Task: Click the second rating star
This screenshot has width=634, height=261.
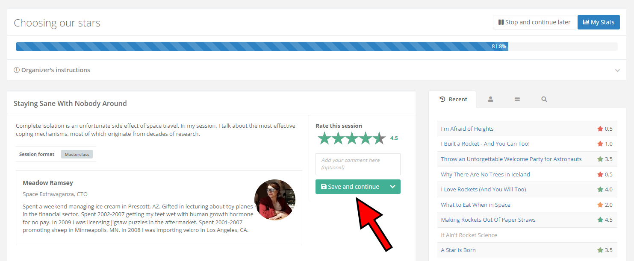Action: 338,138
